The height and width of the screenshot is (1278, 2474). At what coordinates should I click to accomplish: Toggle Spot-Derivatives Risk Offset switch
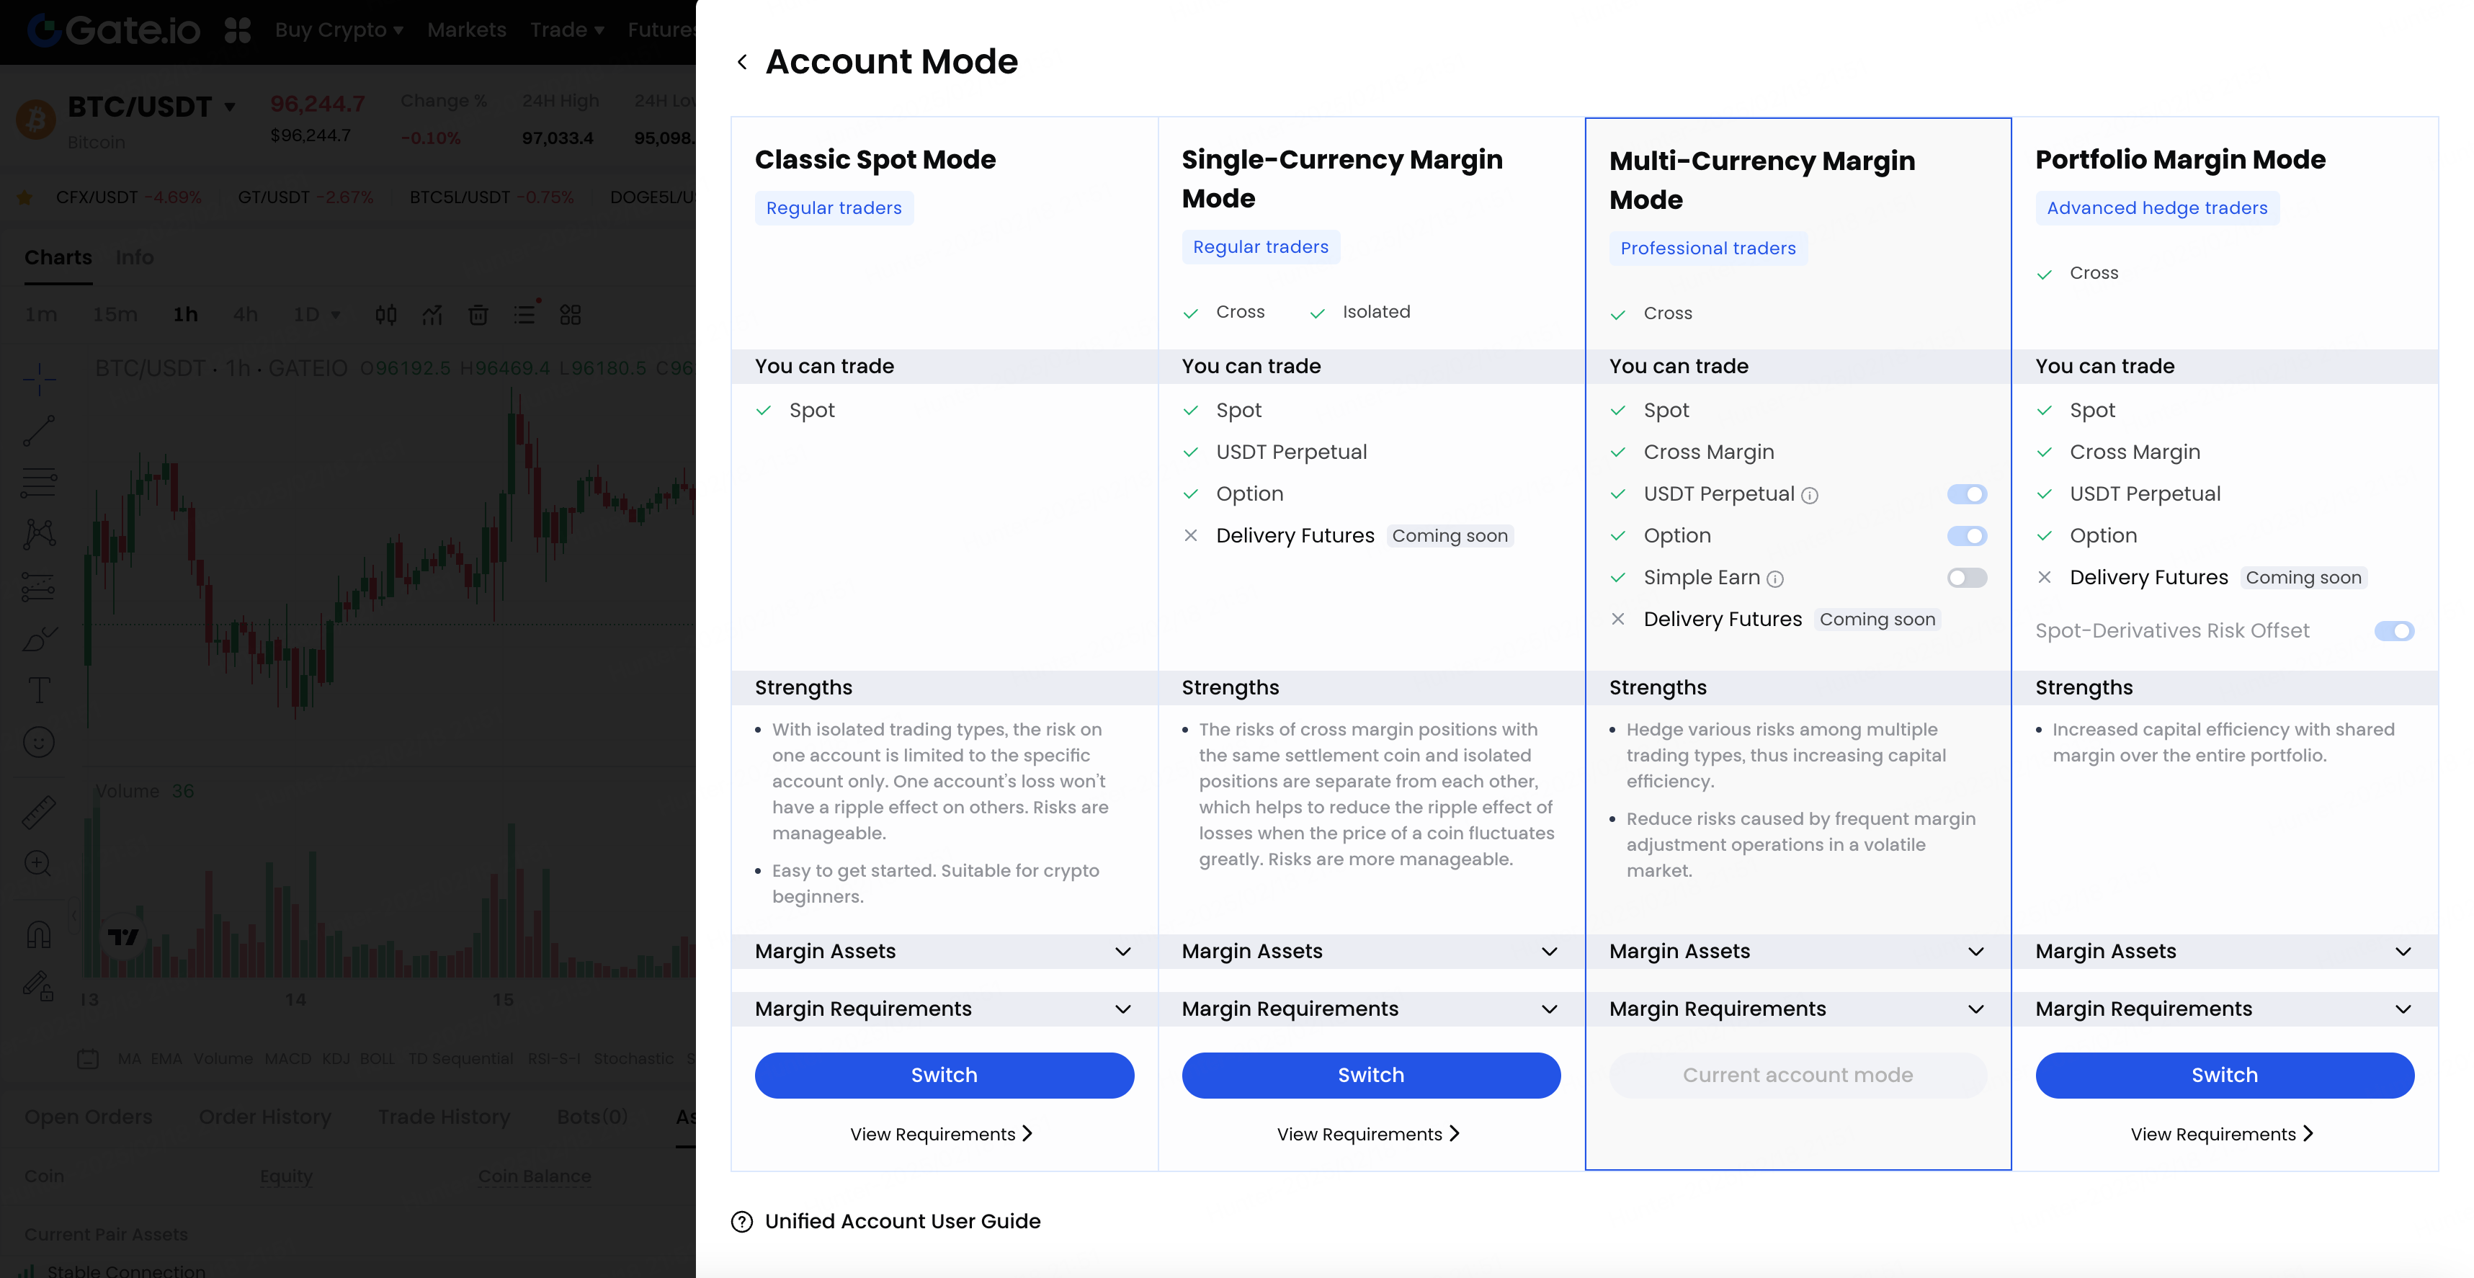(2393, 631)
